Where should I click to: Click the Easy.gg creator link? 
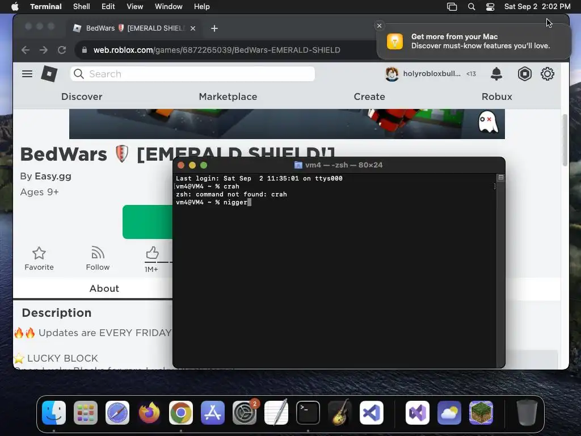click(x=53, y=176)
